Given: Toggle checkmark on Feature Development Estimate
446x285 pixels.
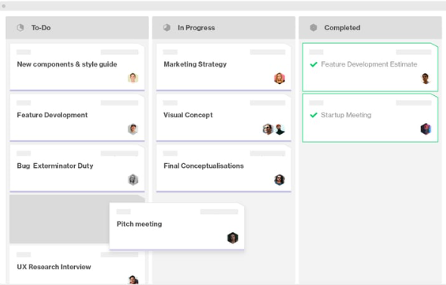Looking at the screenshot, I should 314,64.
